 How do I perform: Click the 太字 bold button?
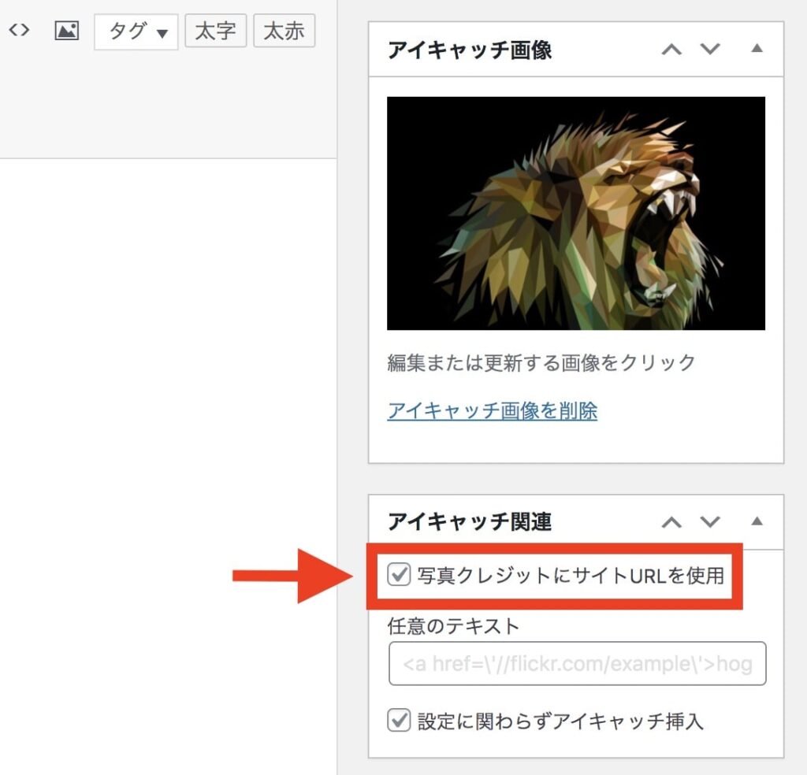tap(216, 31)
